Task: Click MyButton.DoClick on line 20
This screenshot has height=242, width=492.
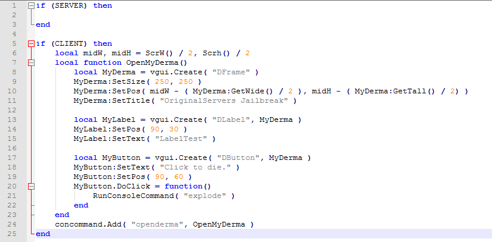Action: [x=112, y=186]
